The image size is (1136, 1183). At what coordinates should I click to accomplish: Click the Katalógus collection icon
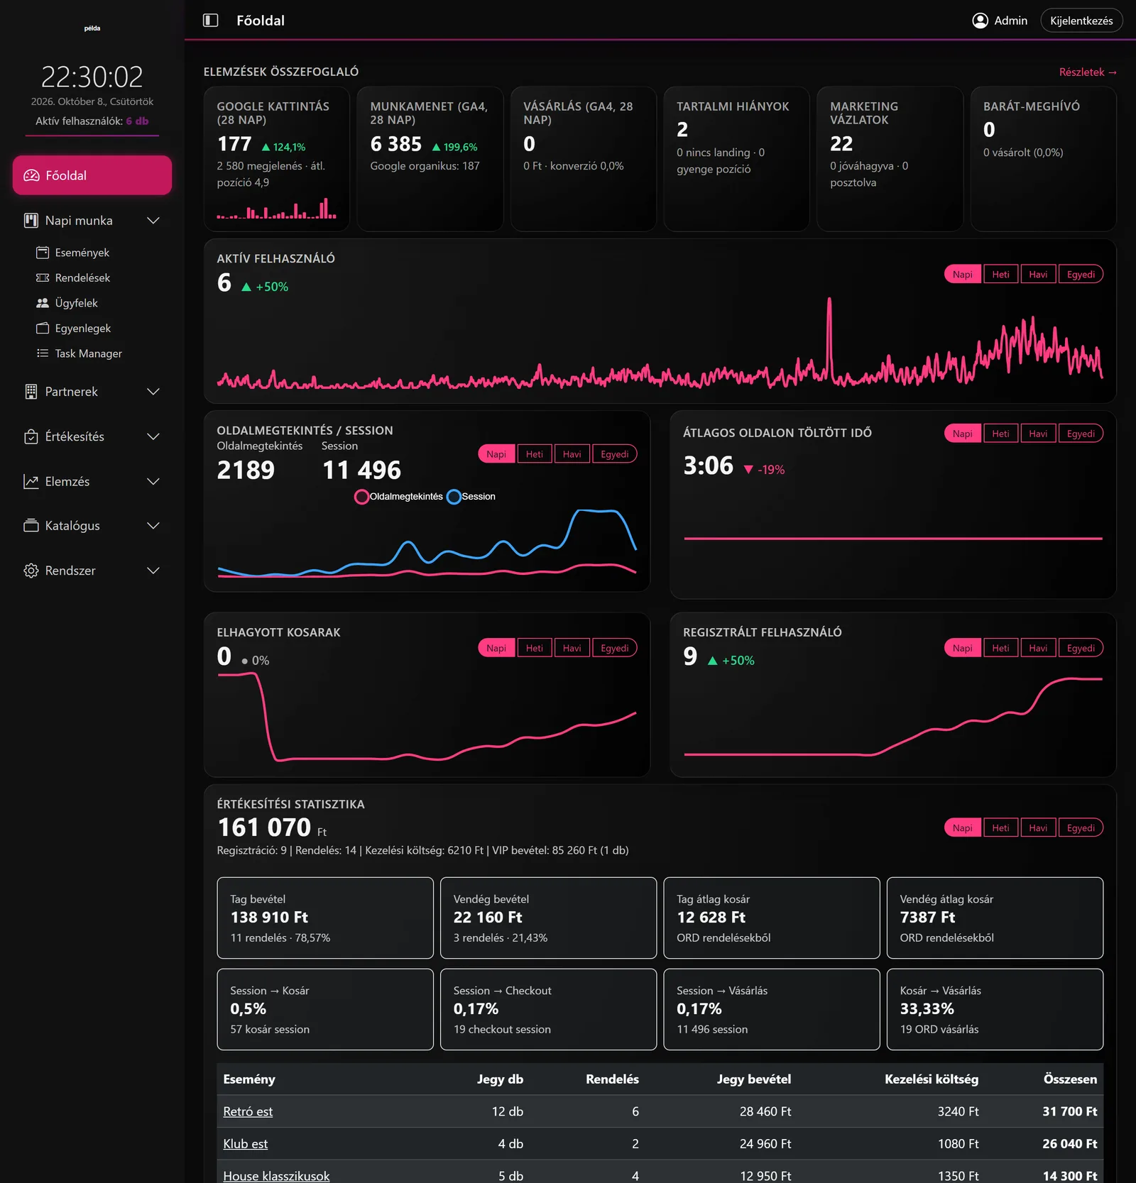click(x=31, y=526)
